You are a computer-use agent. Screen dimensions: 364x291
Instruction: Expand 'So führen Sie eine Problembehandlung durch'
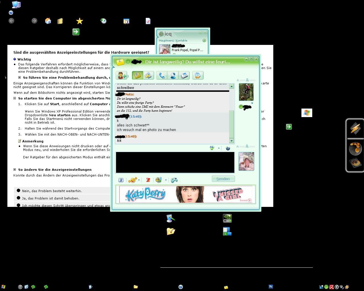tap(19, 78)
